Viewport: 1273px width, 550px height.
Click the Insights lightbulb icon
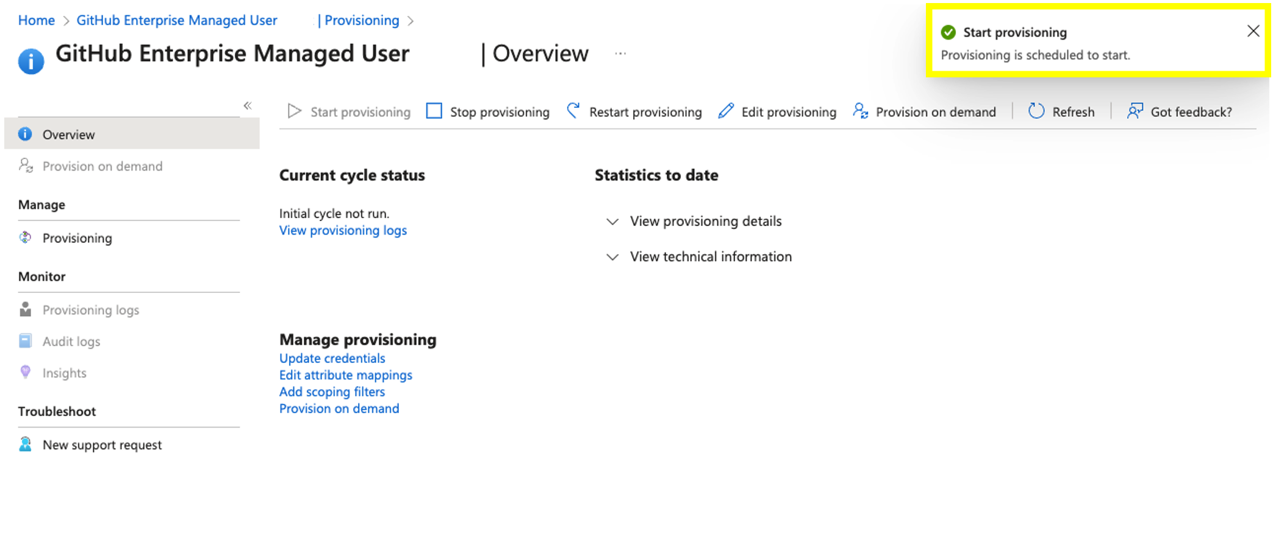(26, 372)
